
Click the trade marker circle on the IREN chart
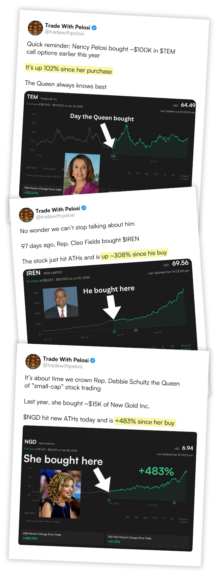click(x=114, y=331)
